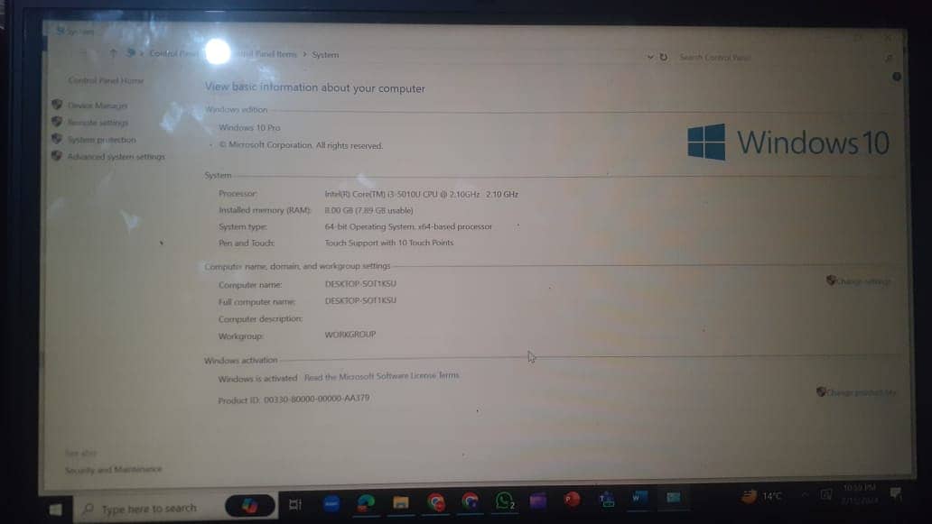The height and width of the screenshot is (524, 932).
Task: Click the chevron before the System breadcrumb
Action: [x=305, y=55]
